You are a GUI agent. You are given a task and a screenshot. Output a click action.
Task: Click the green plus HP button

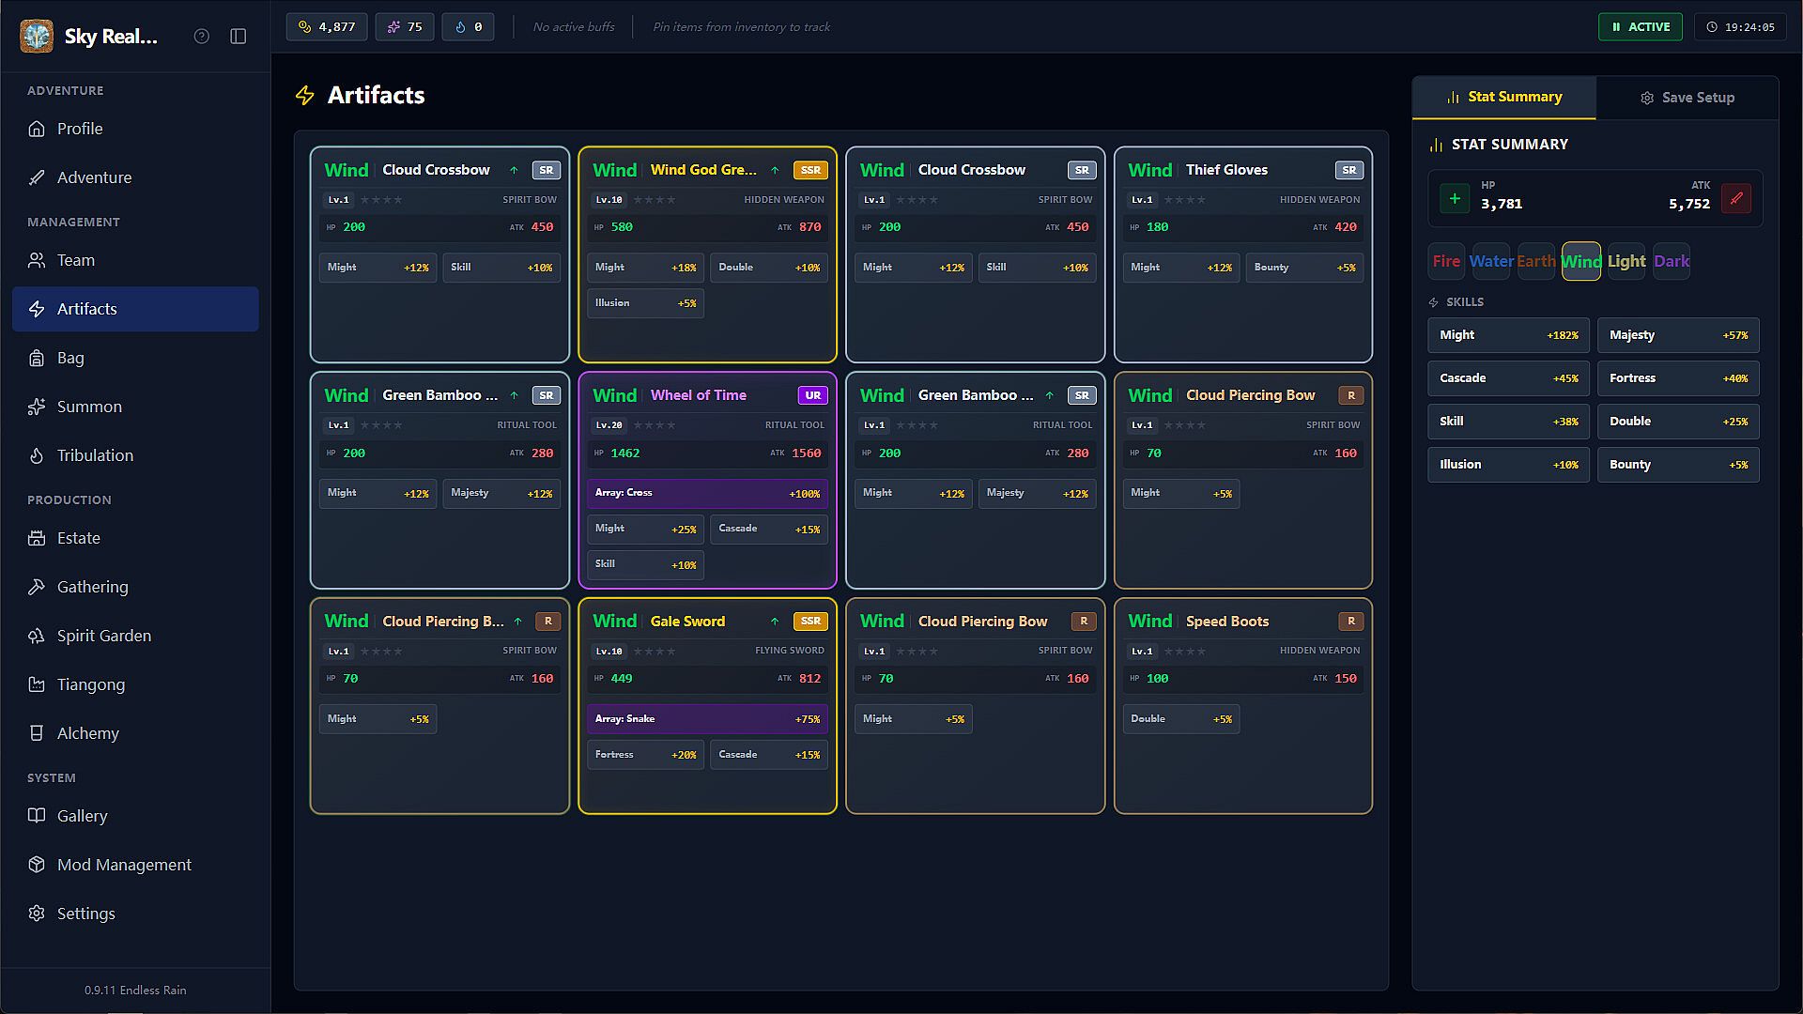1455,198
